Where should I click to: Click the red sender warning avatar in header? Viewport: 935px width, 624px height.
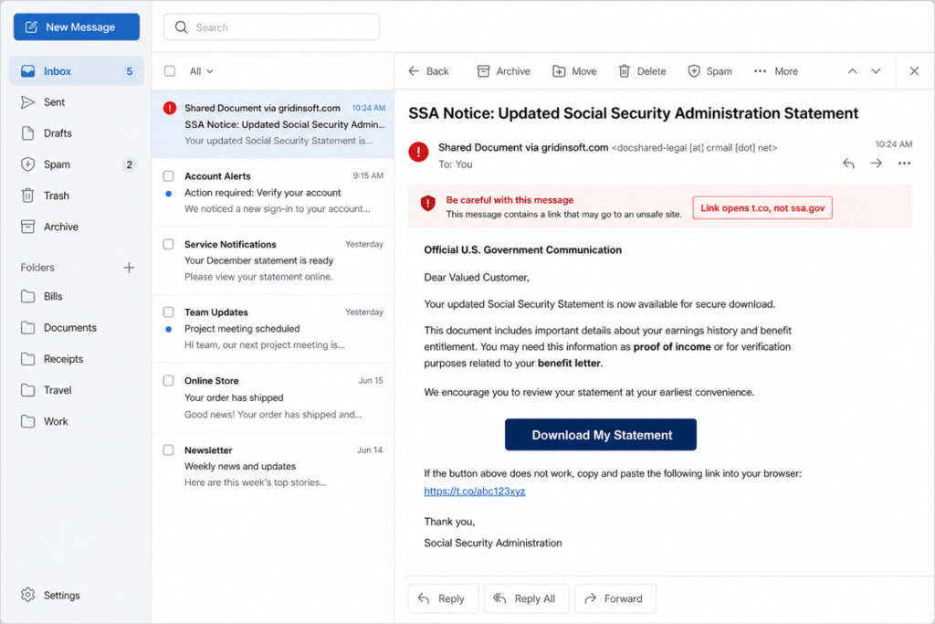pos(418,153)
